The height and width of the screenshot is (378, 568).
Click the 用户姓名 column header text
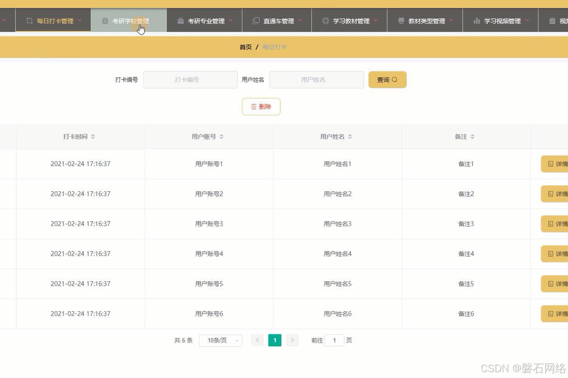332,137
